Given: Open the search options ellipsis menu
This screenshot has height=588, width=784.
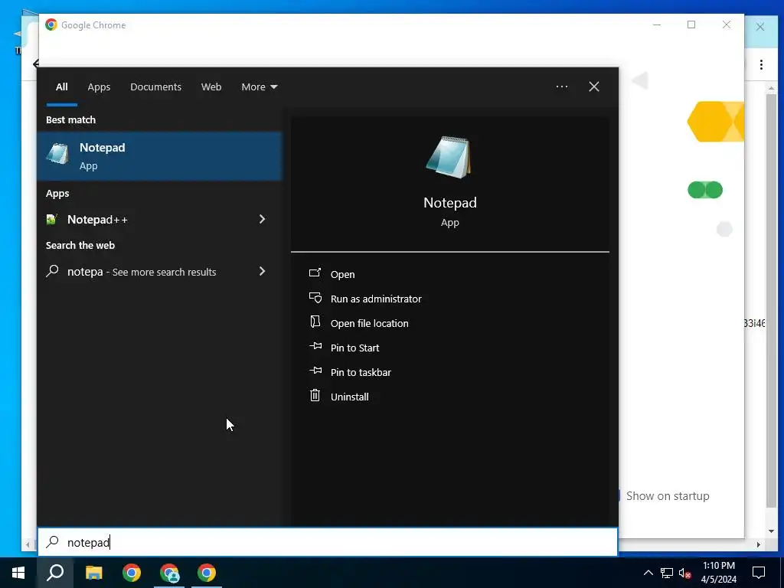Looking at the screenshot, I should click(561, 87).
